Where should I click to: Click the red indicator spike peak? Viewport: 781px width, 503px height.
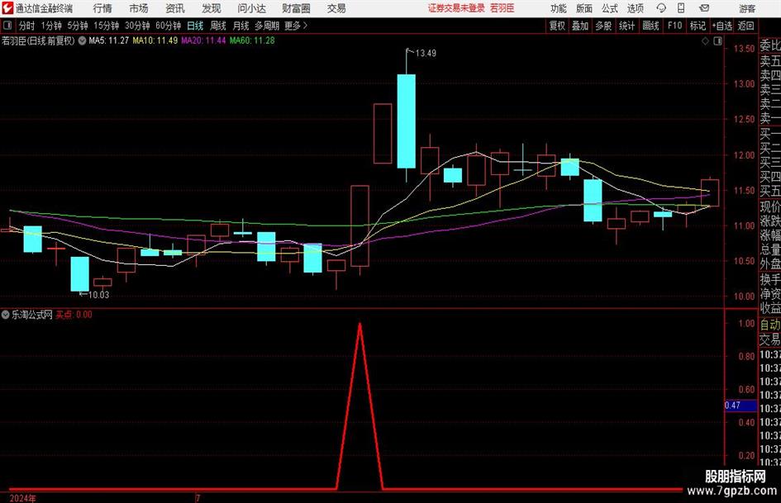pyautogui.click(x=360, y=325)
